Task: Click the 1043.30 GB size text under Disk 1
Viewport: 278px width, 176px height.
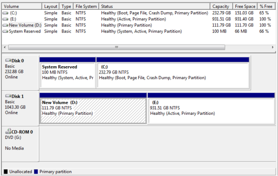Action: pyautogui.click(x=15, y=107)
